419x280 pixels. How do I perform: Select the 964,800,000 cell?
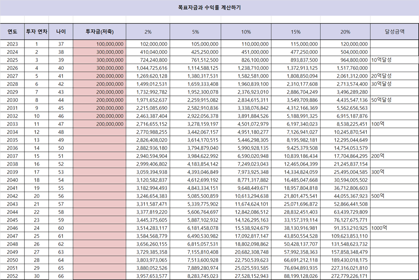pyautogui.click(x=345, y=60)
